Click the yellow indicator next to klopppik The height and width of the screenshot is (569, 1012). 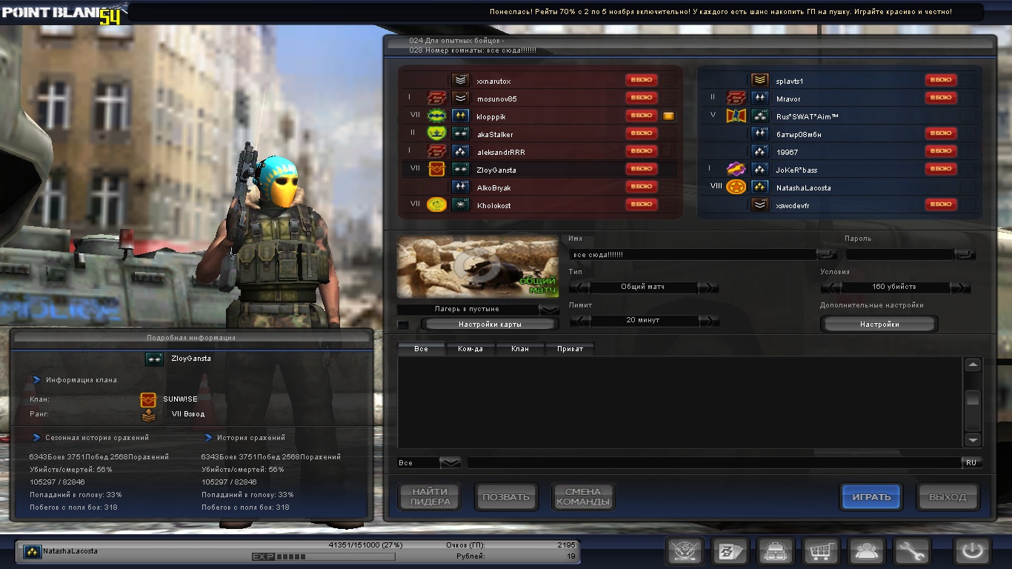(x=668, y=116)
